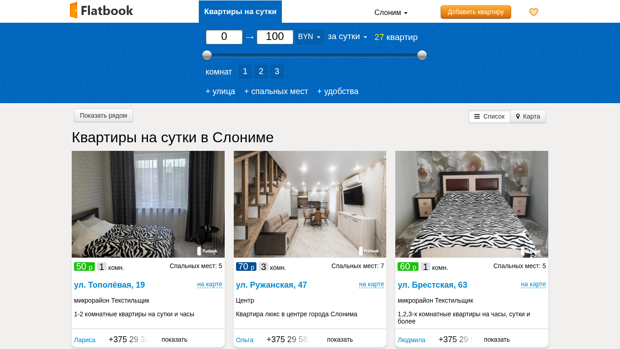Open the ул. Ружанская, 47 listing link
The height and width of the screenshot is (349, 620).
(x=271, y=285)
